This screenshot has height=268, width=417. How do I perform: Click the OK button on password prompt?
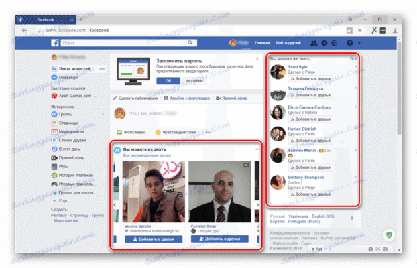[x=168, y=81]
